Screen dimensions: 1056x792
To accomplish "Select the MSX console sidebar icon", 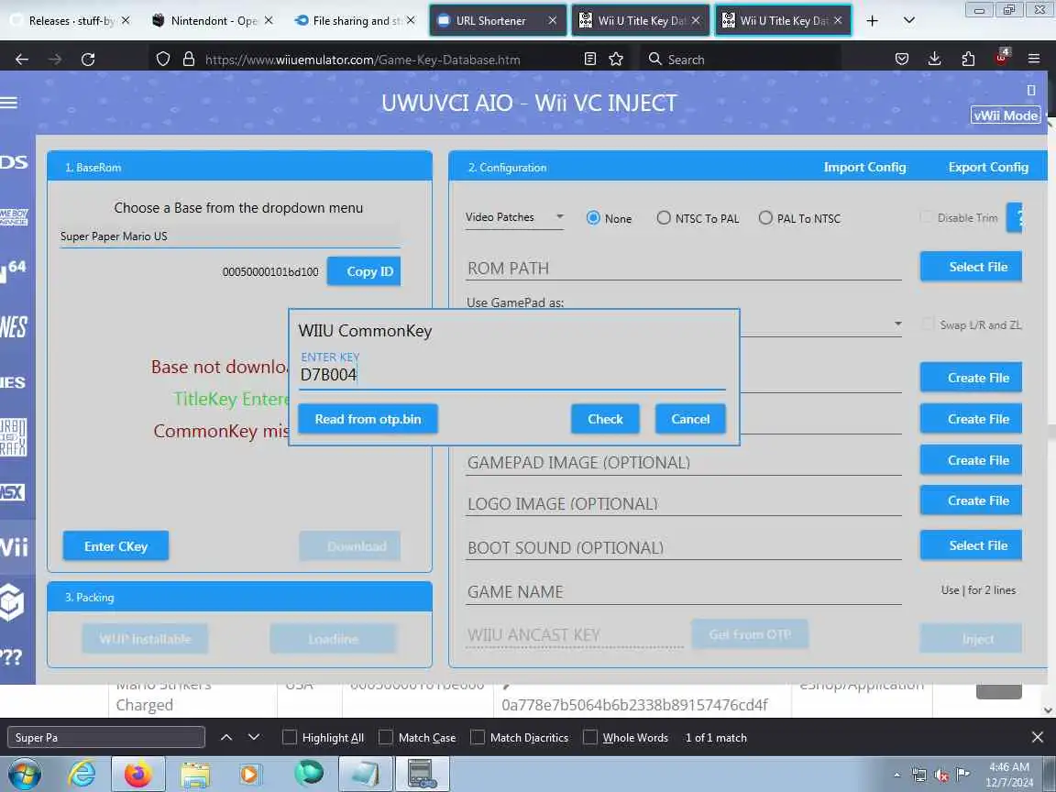I will (13, 491).
